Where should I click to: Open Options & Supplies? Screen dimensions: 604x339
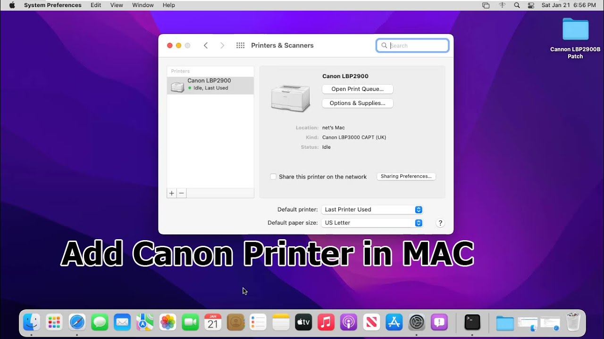pos(358,103)
